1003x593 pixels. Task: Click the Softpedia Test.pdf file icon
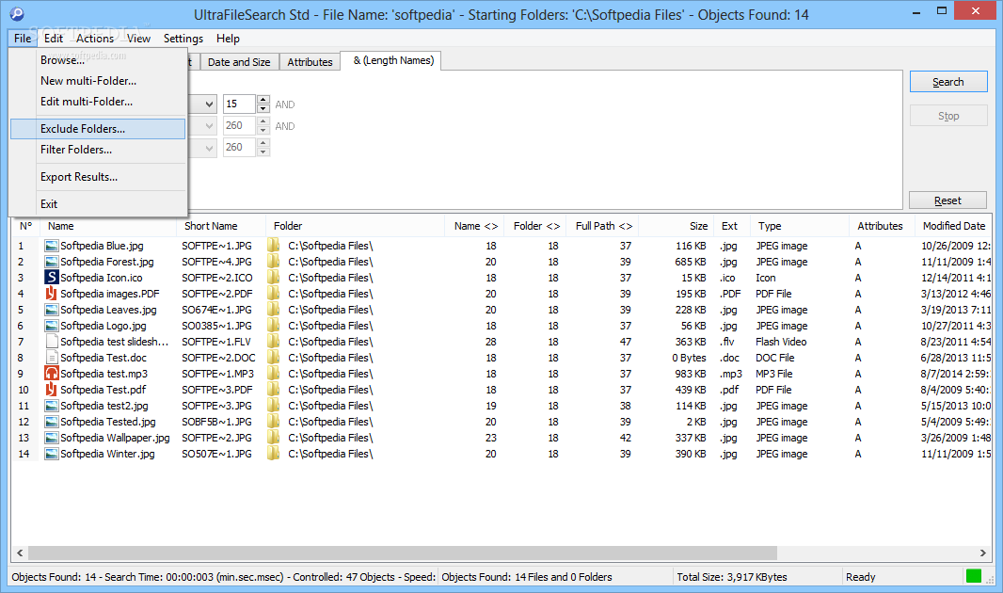(51, 390)
